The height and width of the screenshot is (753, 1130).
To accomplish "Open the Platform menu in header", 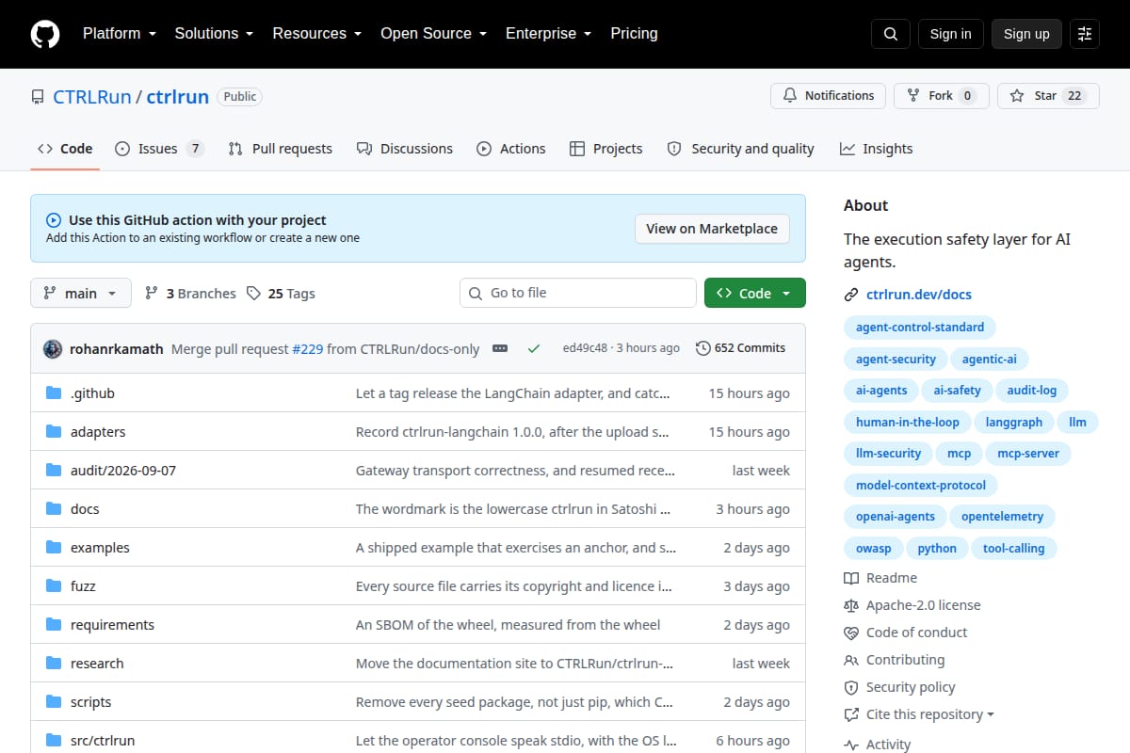I will coord(120,34).
